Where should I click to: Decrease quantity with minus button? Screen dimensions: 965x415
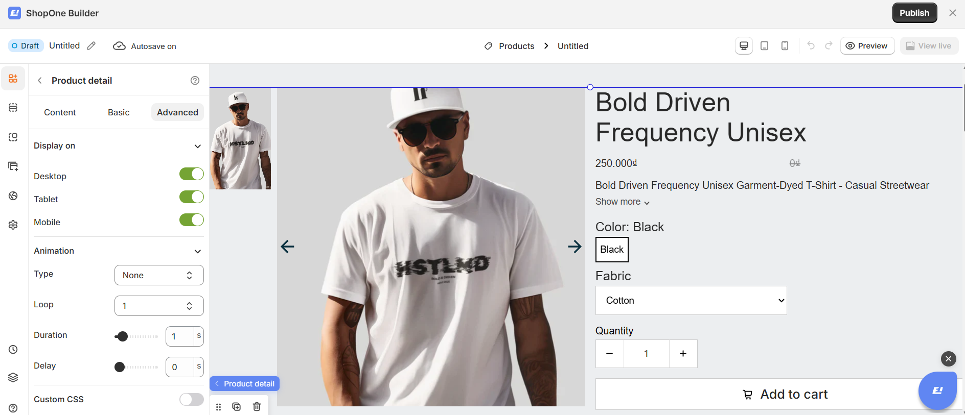pos(609,354)
